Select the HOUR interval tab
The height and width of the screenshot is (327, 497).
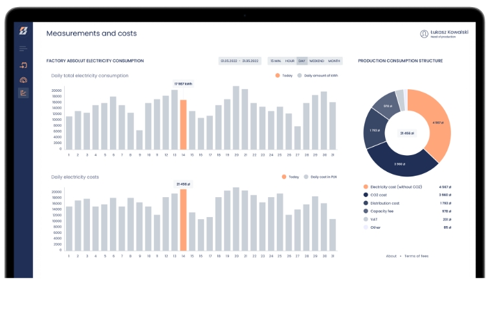coord(290,61)
